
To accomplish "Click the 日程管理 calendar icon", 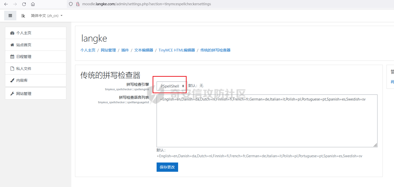I will pos(12,57).
